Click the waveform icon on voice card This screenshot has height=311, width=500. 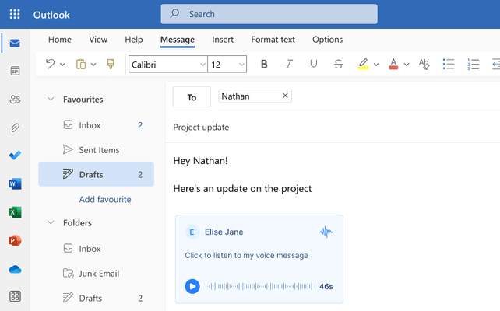(x=326, y=232)
